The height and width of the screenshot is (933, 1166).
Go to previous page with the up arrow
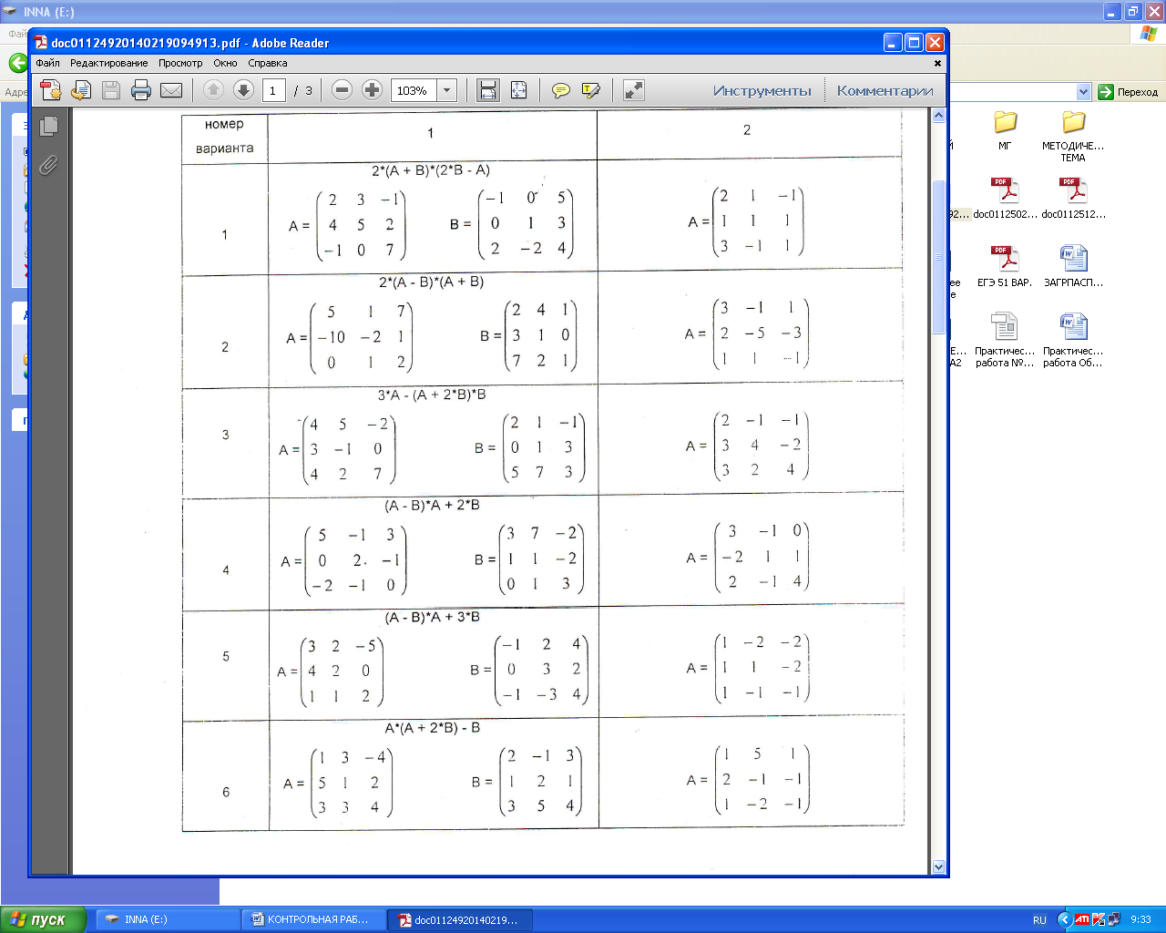coord(213,90)
